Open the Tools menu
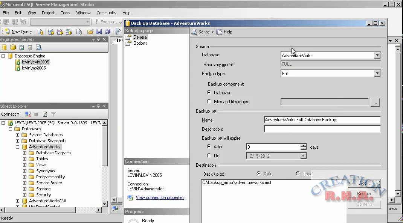This screenshot has height=223, width=403. (x=65, y=13)
